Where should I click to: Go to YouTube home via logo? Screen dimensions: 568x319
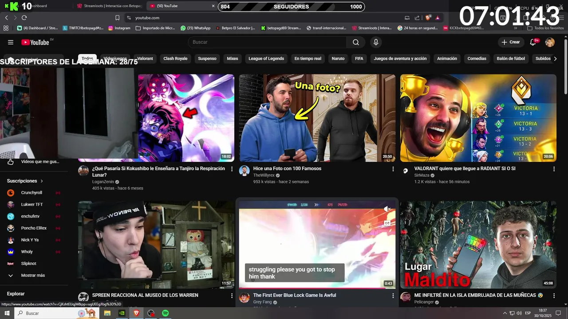(35, 42)
